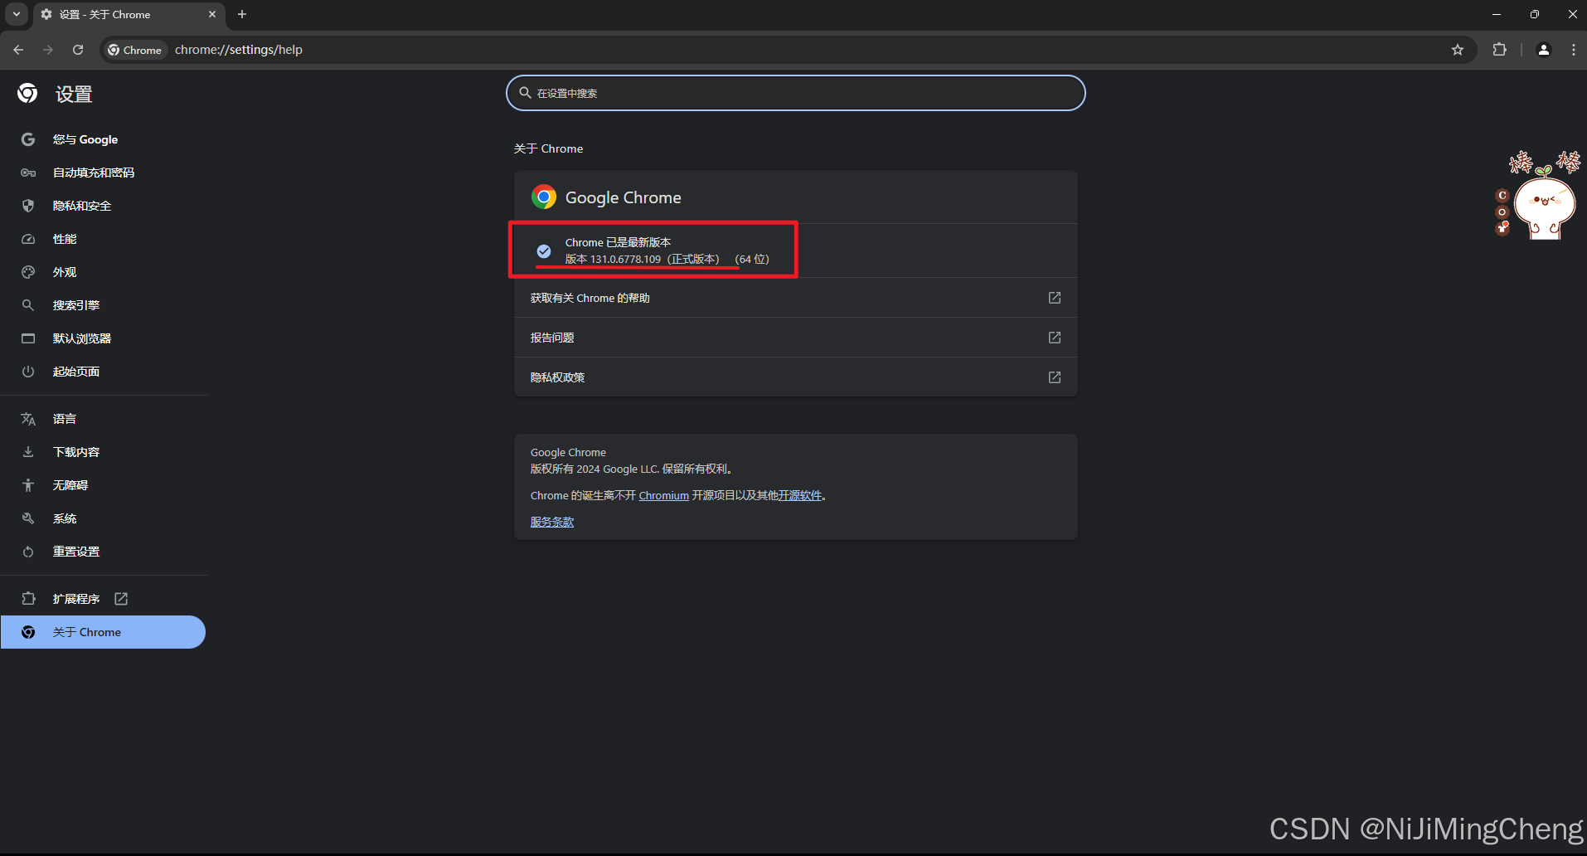Reload the page with refresh icon
The height and width of the screenshot is (856, 1587).
point(78,50)
